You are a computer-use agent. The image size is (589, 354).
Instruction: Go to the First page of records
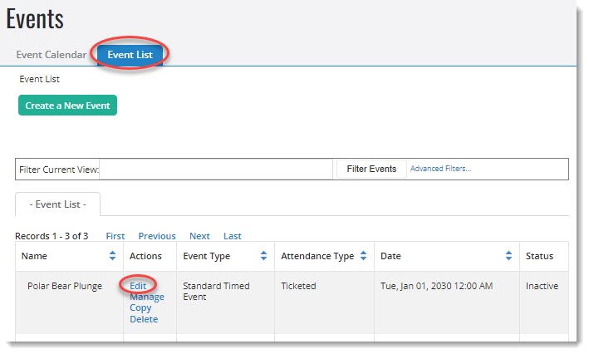coord(115,236)
